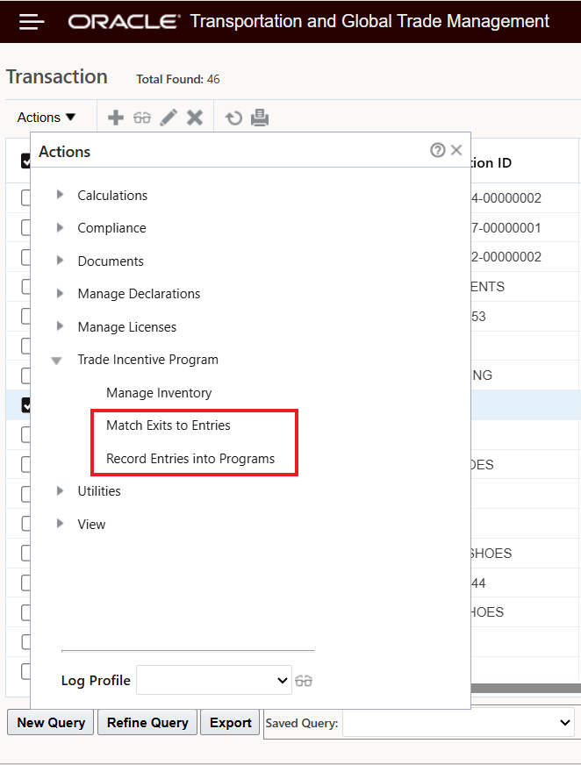
Task: Click the Edit pencil icon
Action: pos(169,118)
